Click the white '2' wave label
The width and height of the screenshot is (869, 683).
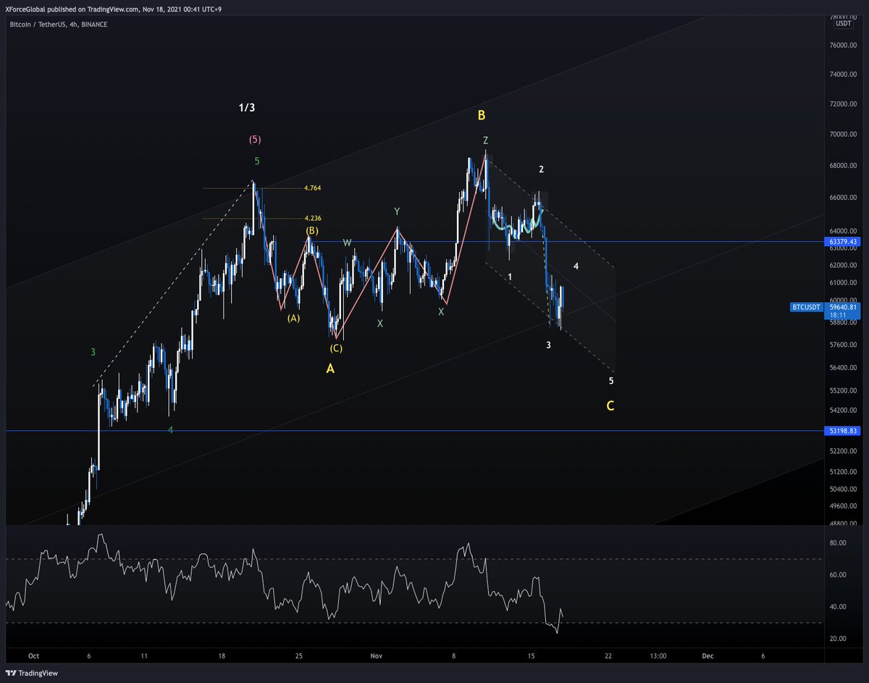[x=541, y=169]
